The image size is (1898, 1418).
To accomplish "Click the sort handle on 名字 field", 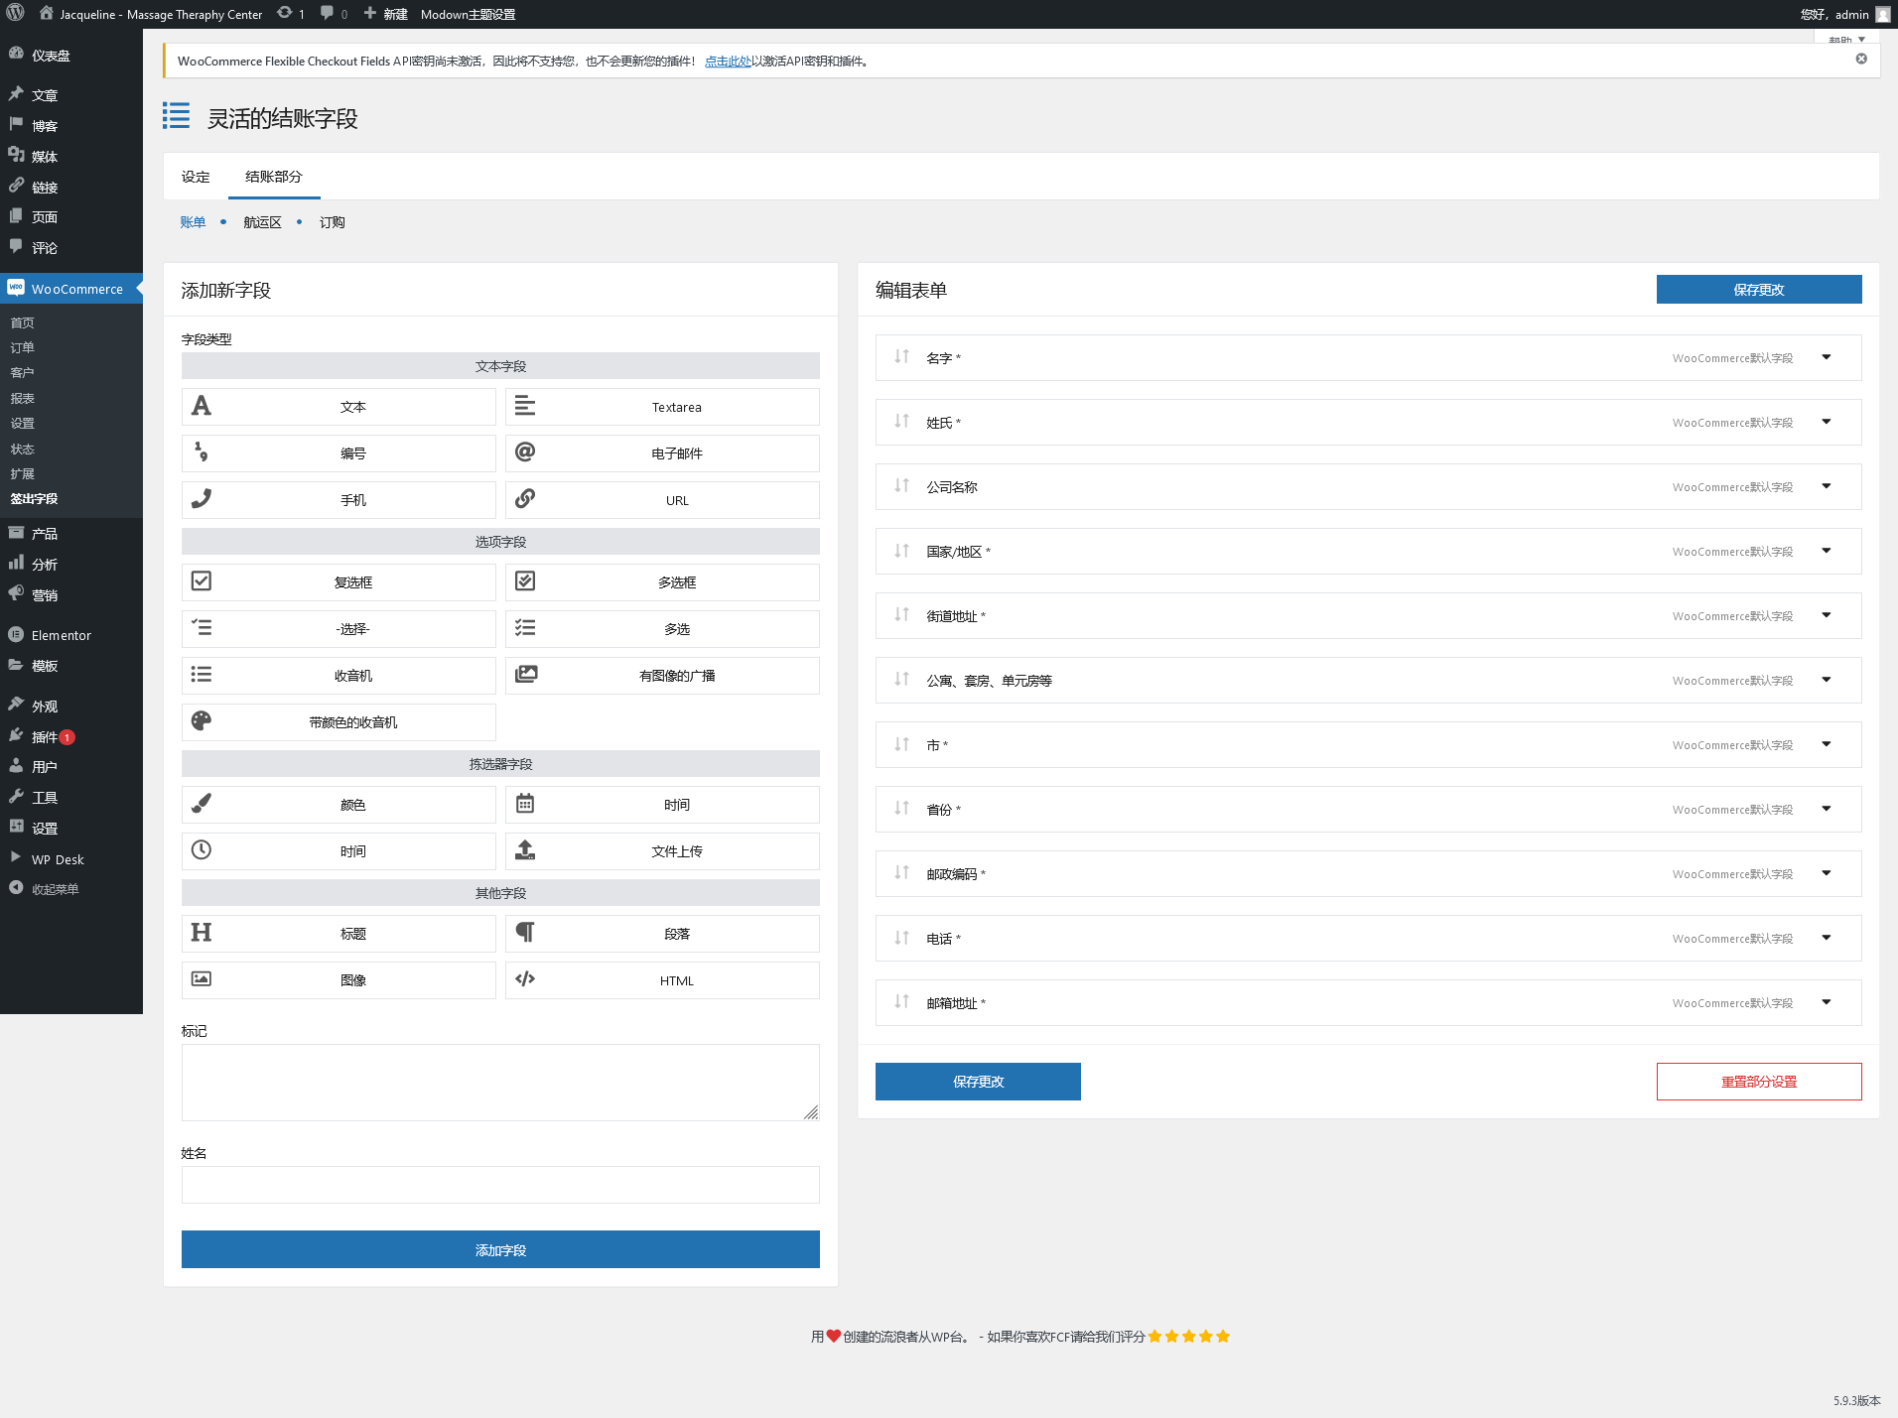I will pyautogui.click(x=901, y=357).
